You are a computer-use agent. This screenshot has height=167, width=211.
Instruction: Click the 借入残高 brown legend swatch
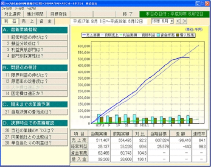tap(178, 35)
